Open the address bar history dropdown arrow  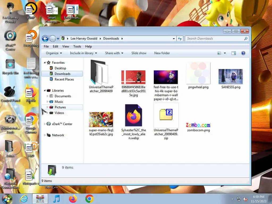[x=174, y=39]
